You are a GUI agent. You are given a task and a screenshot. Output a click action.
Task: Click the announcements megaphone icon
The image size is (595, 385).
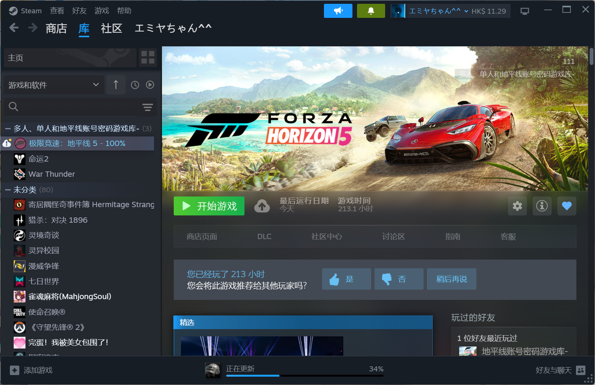(338, 11)
